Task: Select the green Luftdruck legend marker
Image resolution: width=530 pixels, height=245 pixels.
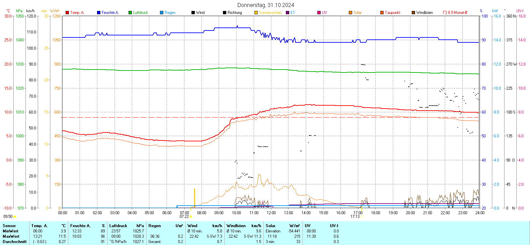Action: [x=130, y=13]
